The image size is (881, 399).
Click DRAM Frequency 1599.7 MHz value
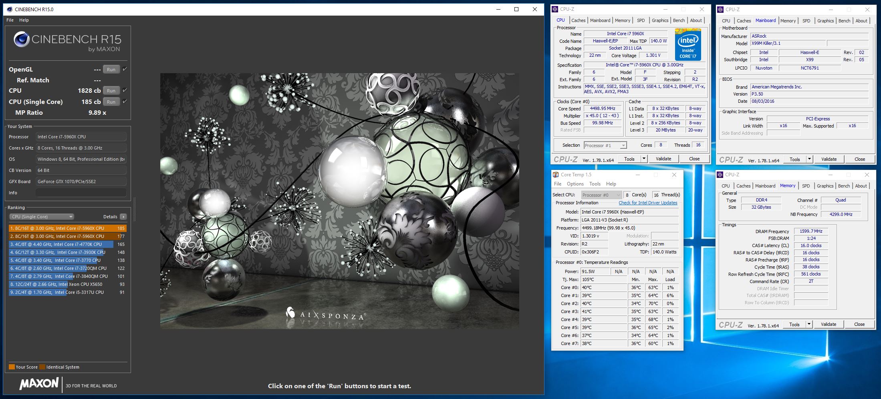pyautogui.click(x=811, y=231)
